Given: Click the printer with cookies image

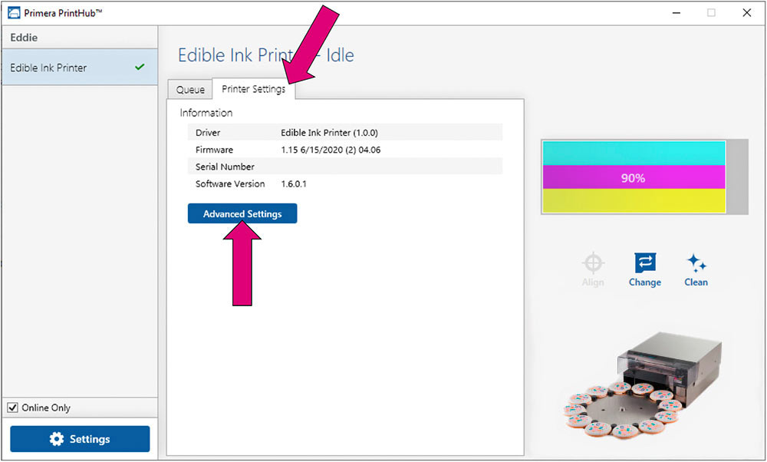Looking at the screenshot, I should coord(642,386).
